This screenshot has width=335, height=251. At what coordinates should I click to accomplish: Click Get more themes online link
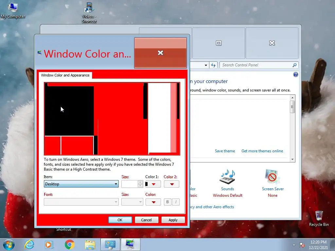(x=262, y=151)
